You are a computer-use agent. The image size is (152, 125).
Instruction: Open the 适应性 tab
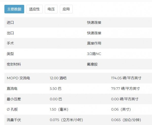(34, 9)
